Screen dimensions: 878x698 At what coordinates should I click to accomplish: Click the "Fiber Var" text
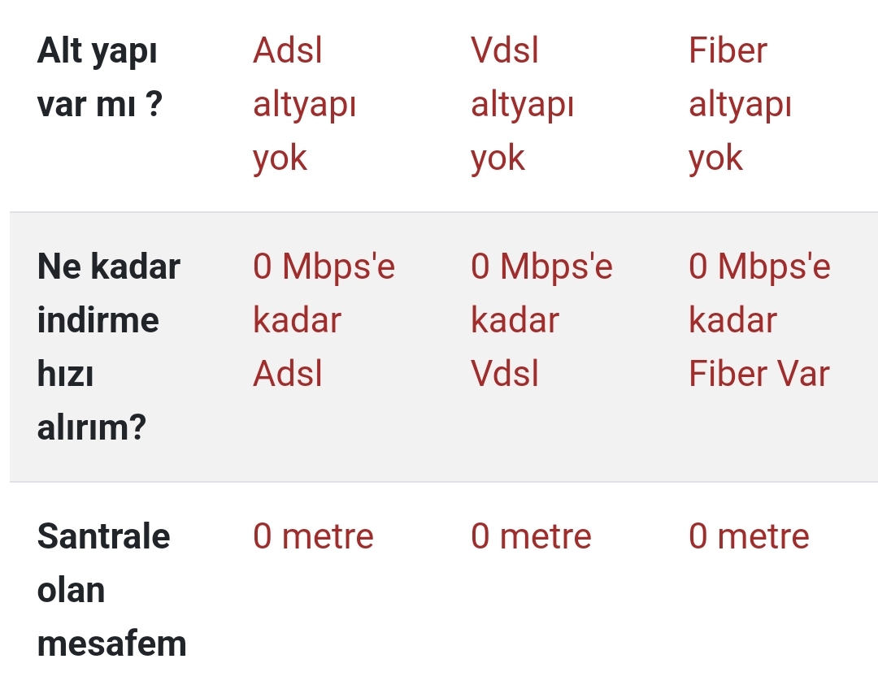point(759,375)
